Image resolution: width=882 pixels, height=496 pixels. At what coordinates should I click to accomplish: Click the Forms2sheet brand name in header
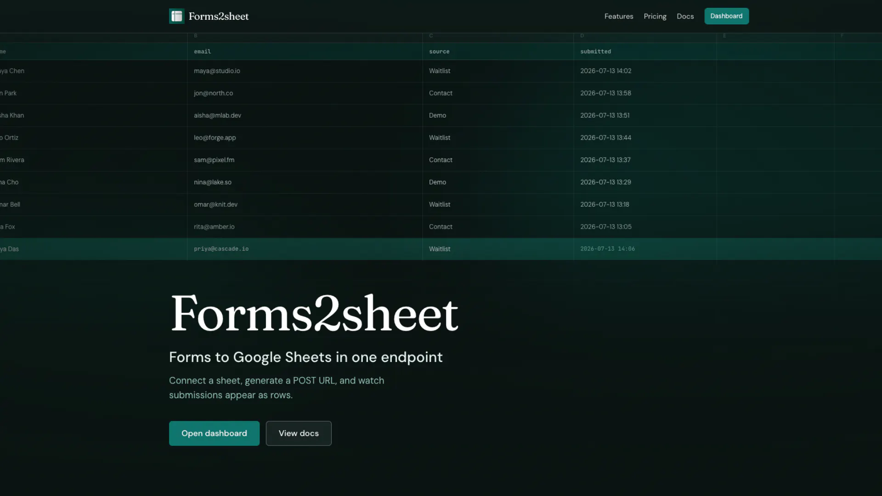(219, 16)
